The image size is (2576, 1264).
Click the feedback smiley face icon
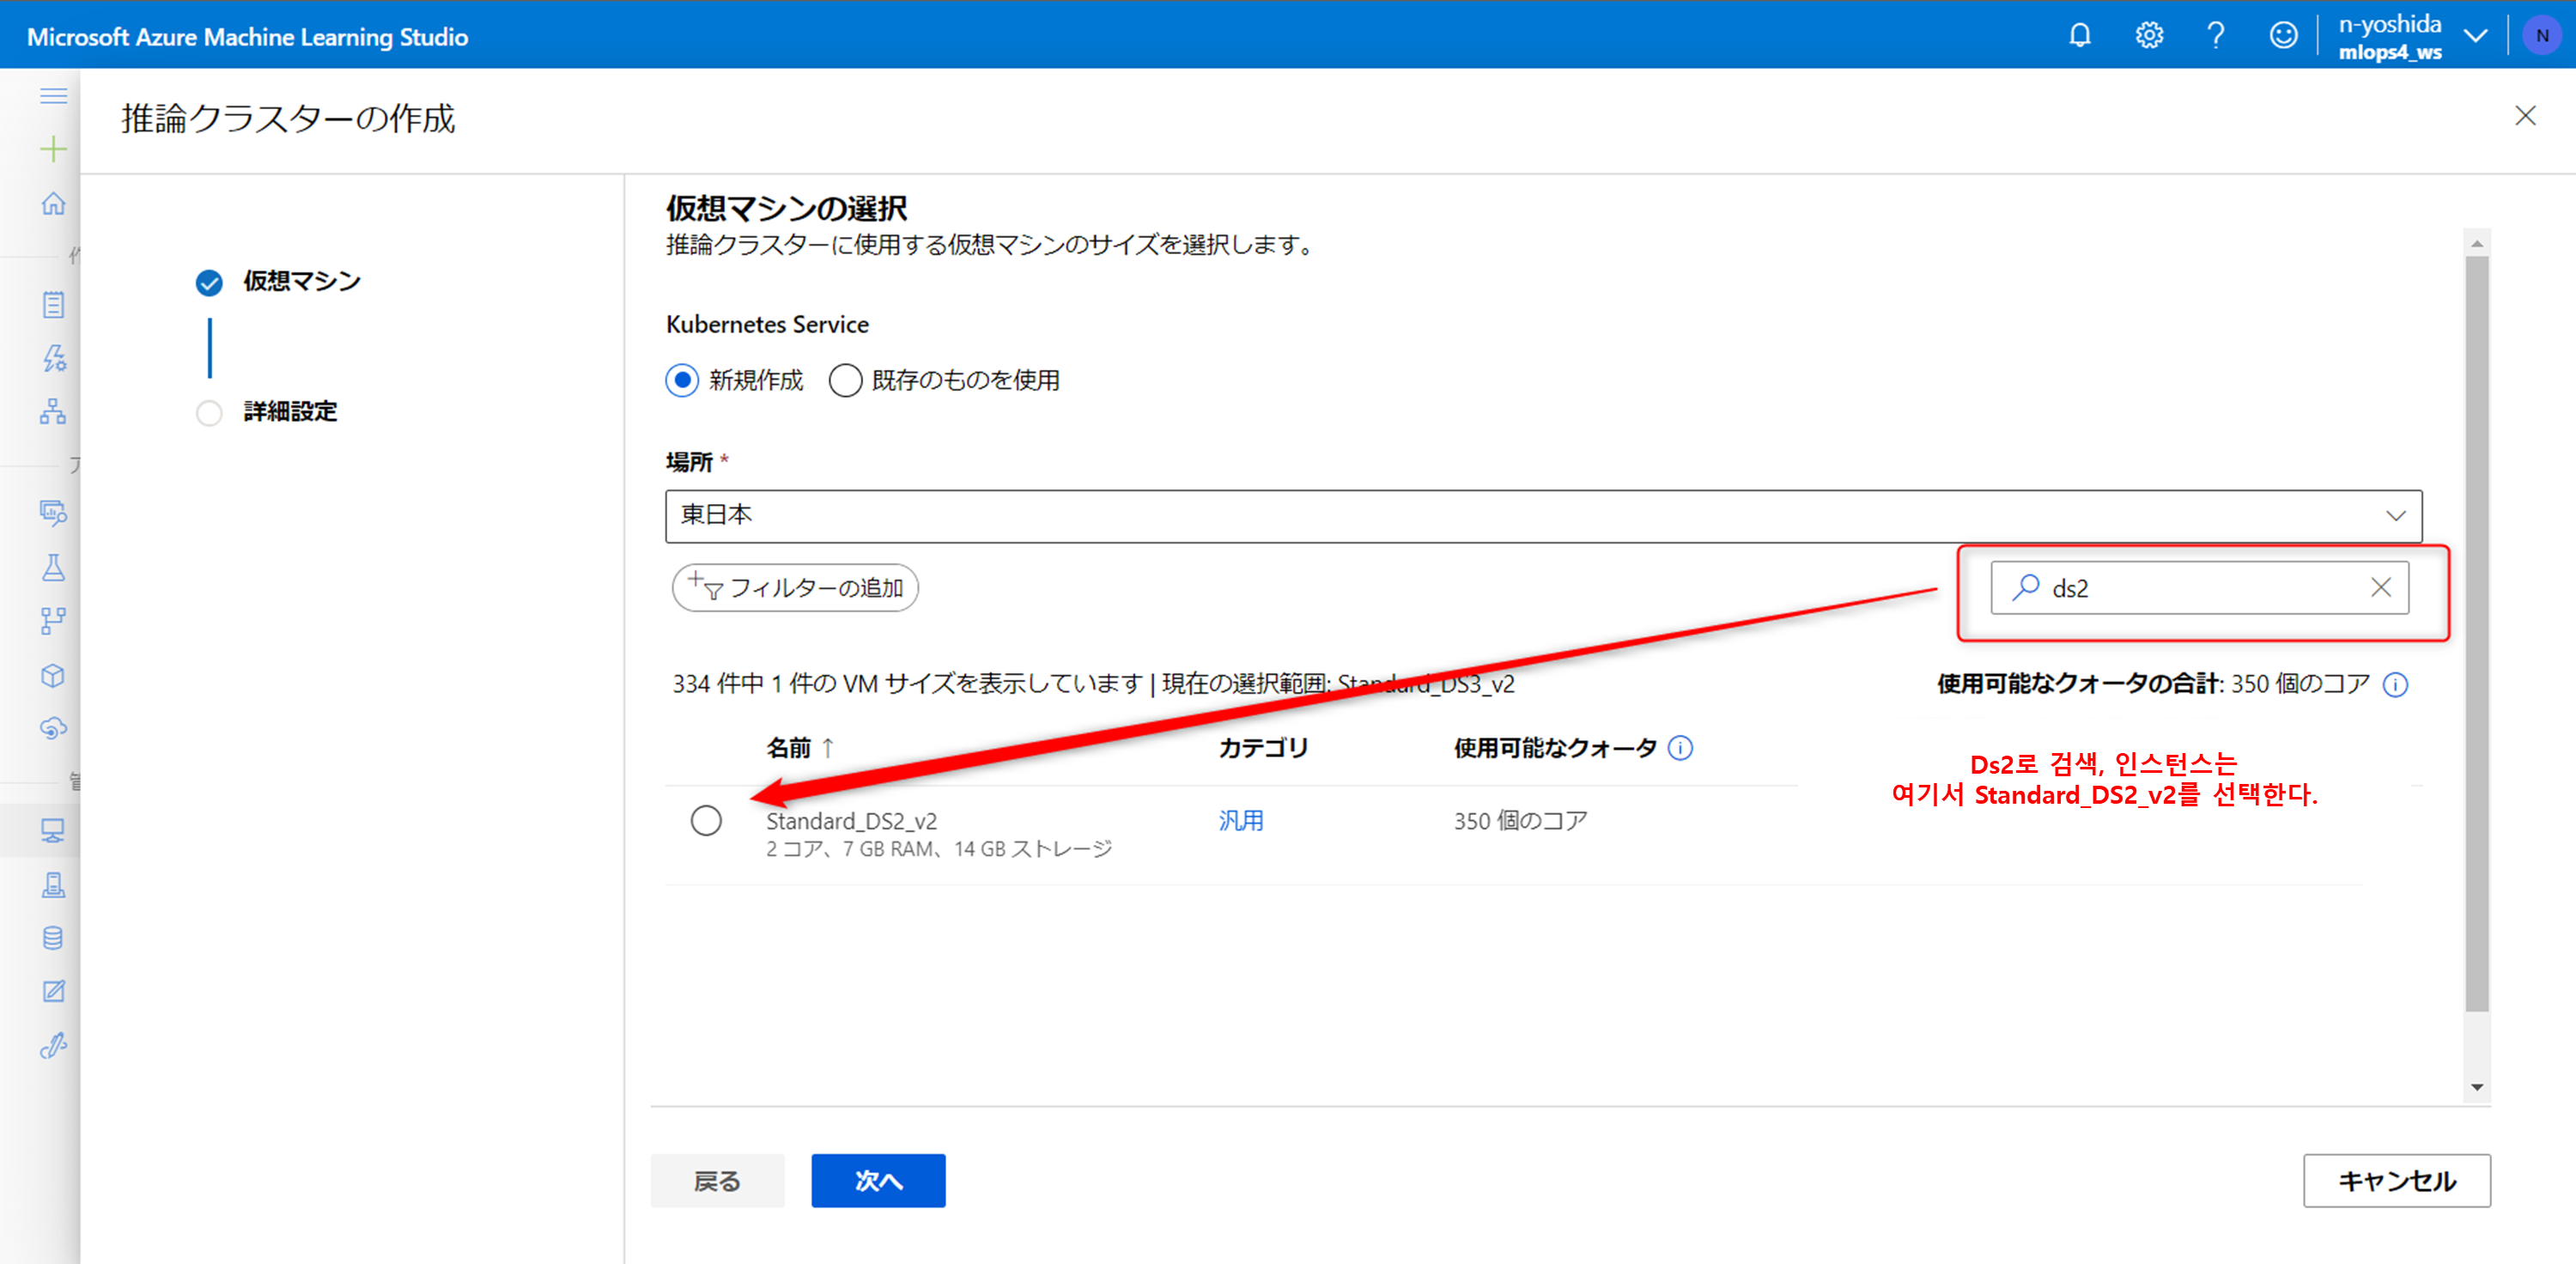coord(2283,36)
